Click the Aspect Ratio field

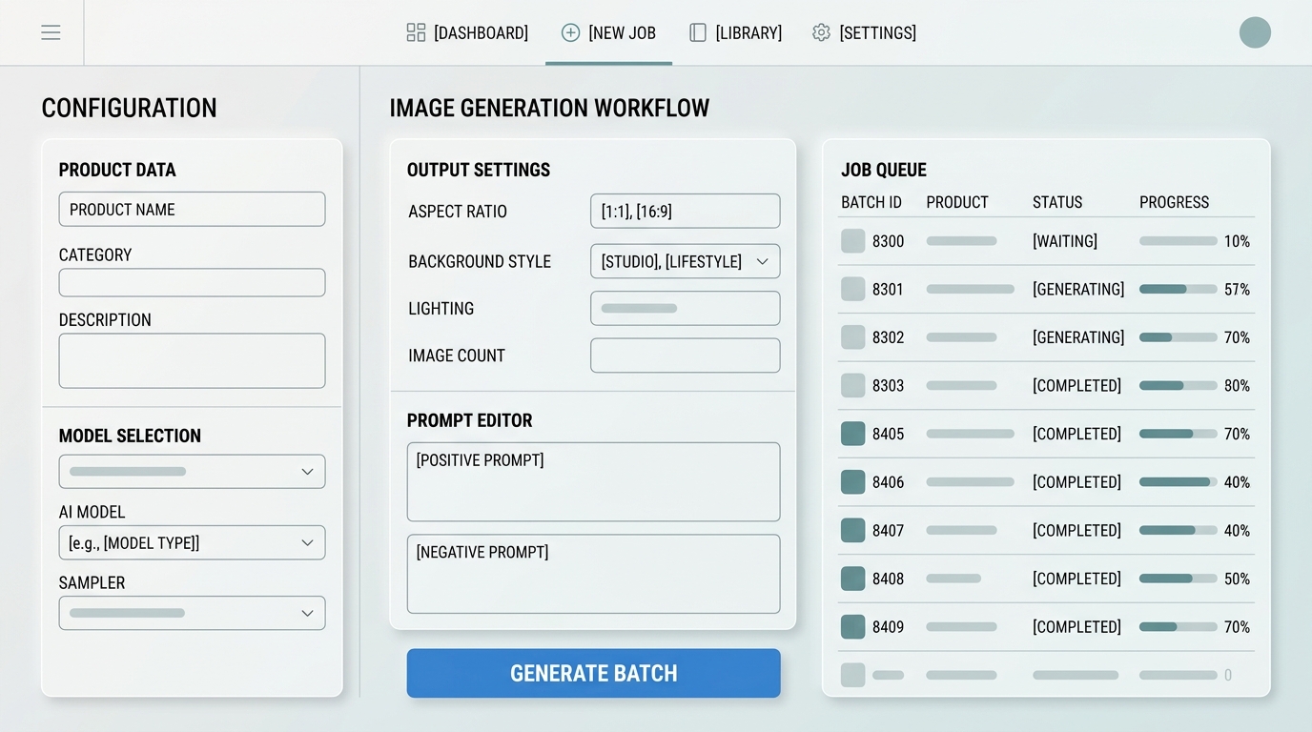[685, 211]
